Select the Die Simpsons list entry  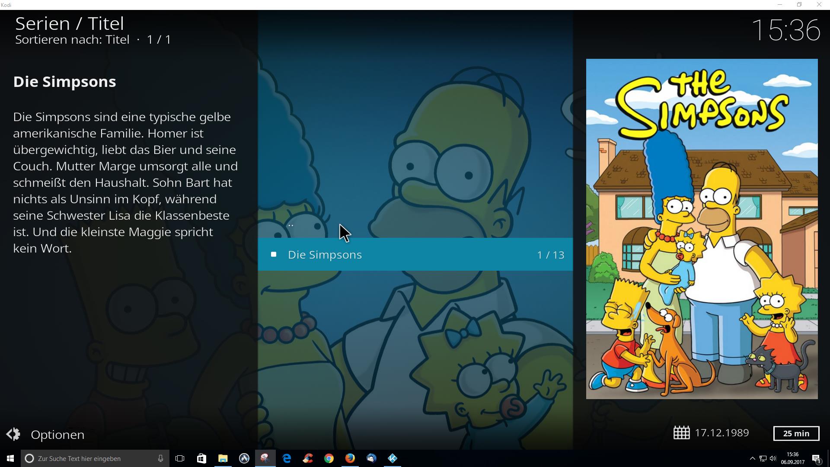(x=415, y=254)
